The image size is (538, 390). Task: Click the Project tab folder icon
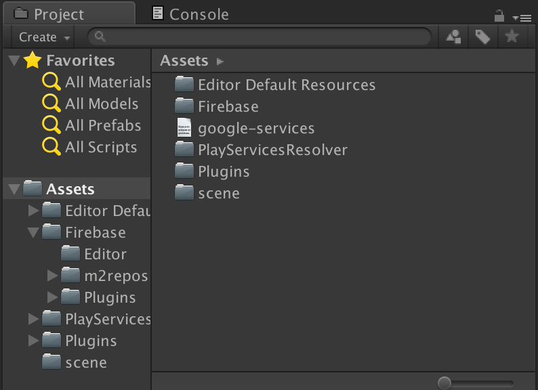[x=20, y=14]
